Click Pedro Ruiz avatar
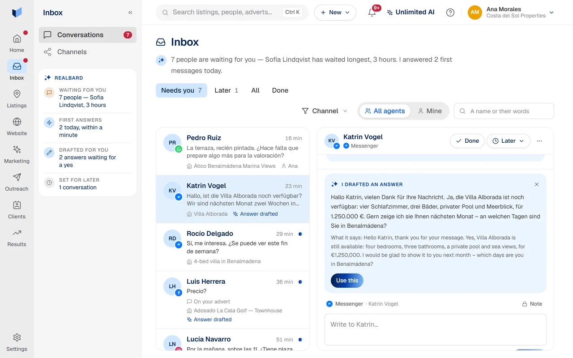This screenshot has height=358, width=573. point(172,143)
